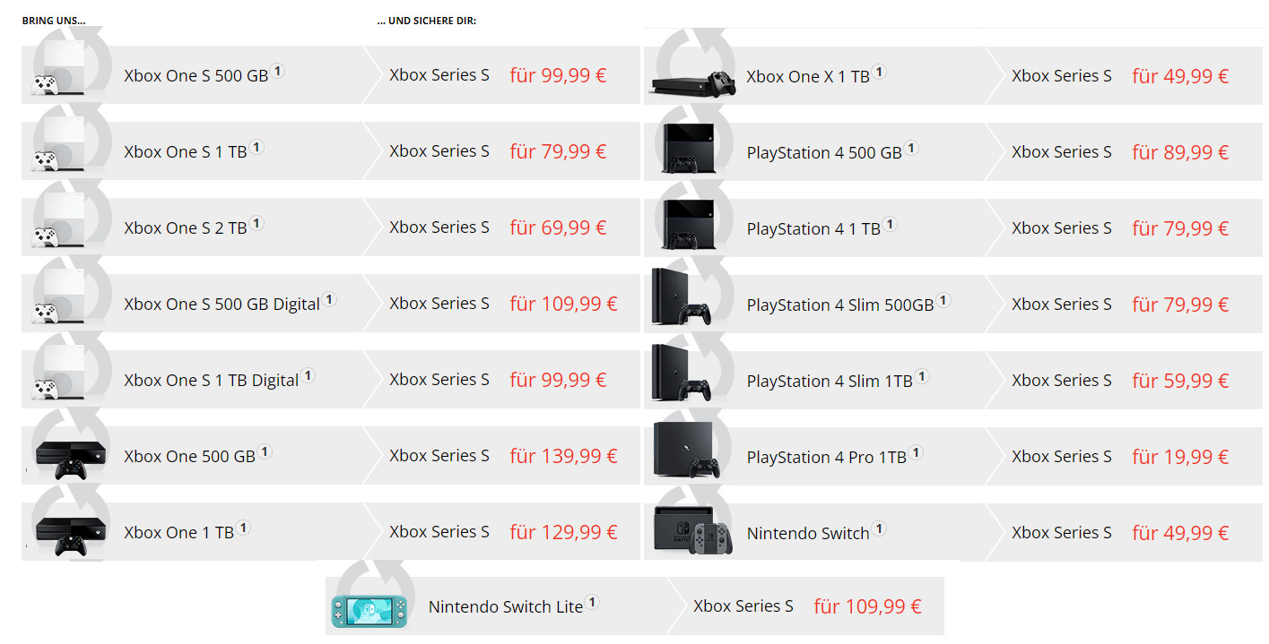Click the PlayStation 4 Pro 1TB console image
Image resolution: width=1269 pixels, height=644 pixels.
point(687,451)
